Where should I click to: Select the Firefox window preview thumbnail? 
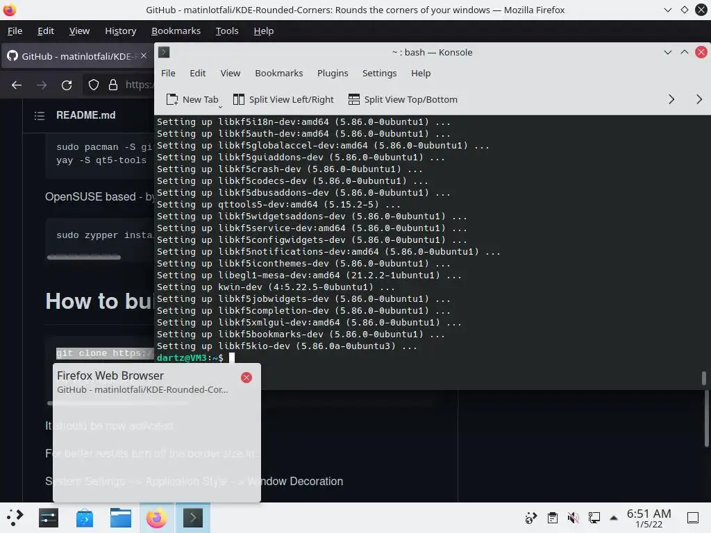(x=157, y=449)
